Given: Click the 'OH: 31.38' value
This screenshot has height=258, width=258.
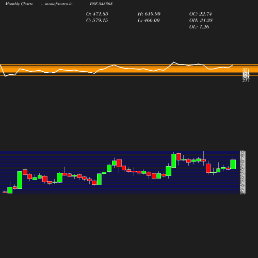Looking at the screenshot, I should (x=201, y=21).
